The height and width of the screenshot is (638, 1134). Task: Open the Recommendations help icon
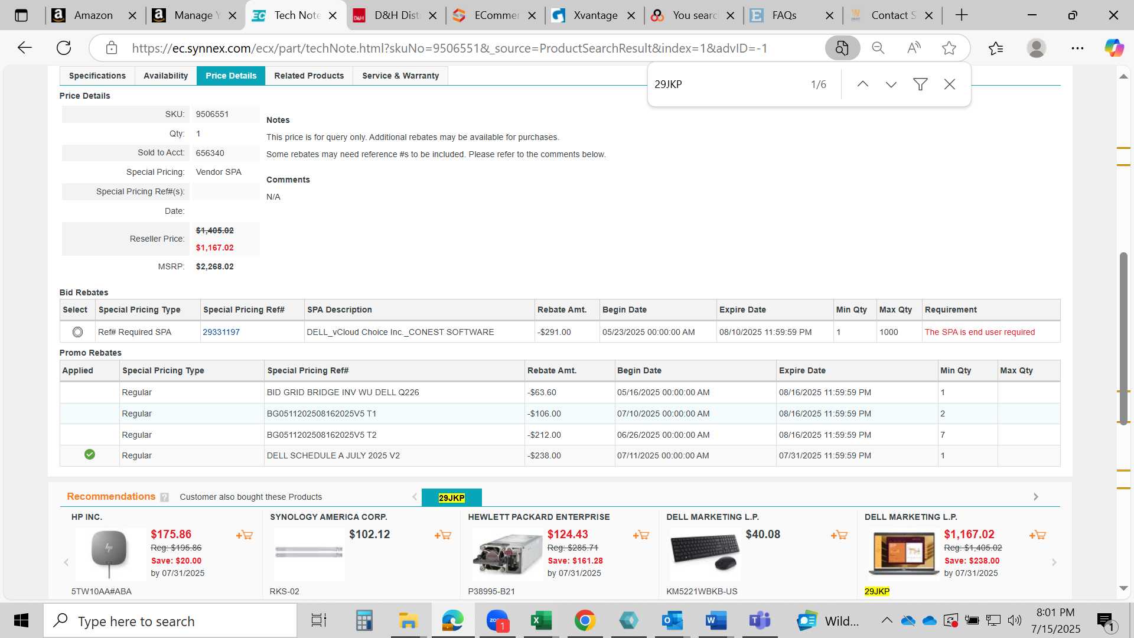[x=164, y=497]
